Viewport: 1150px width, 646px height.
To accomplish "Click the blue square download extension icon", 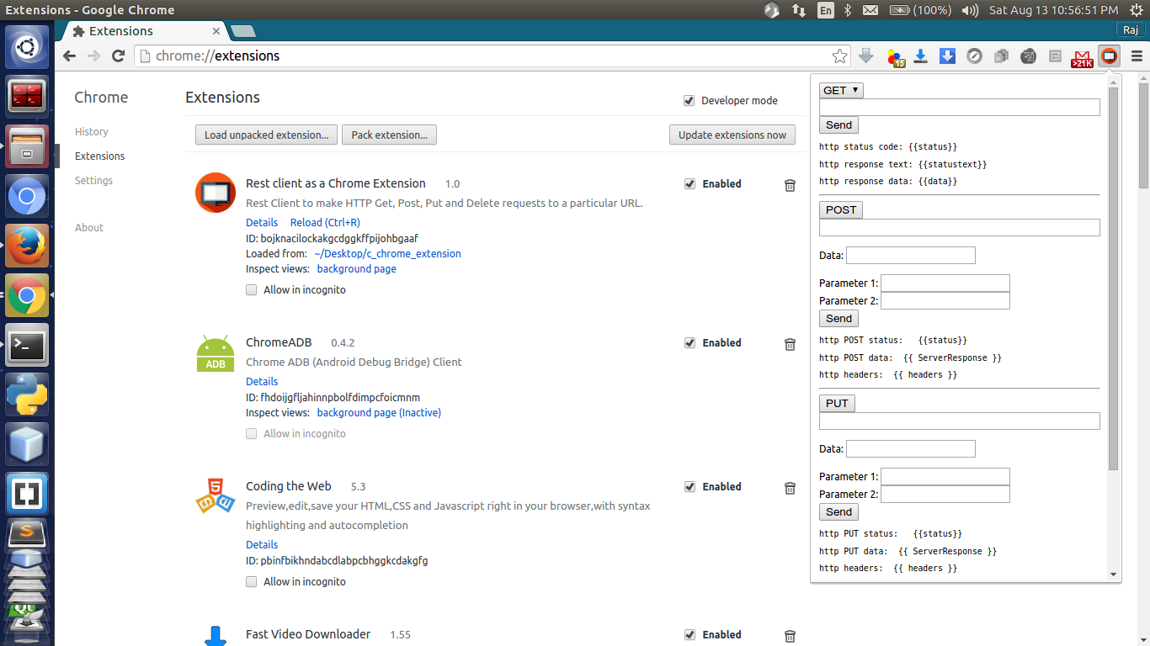I will point(947,56).
